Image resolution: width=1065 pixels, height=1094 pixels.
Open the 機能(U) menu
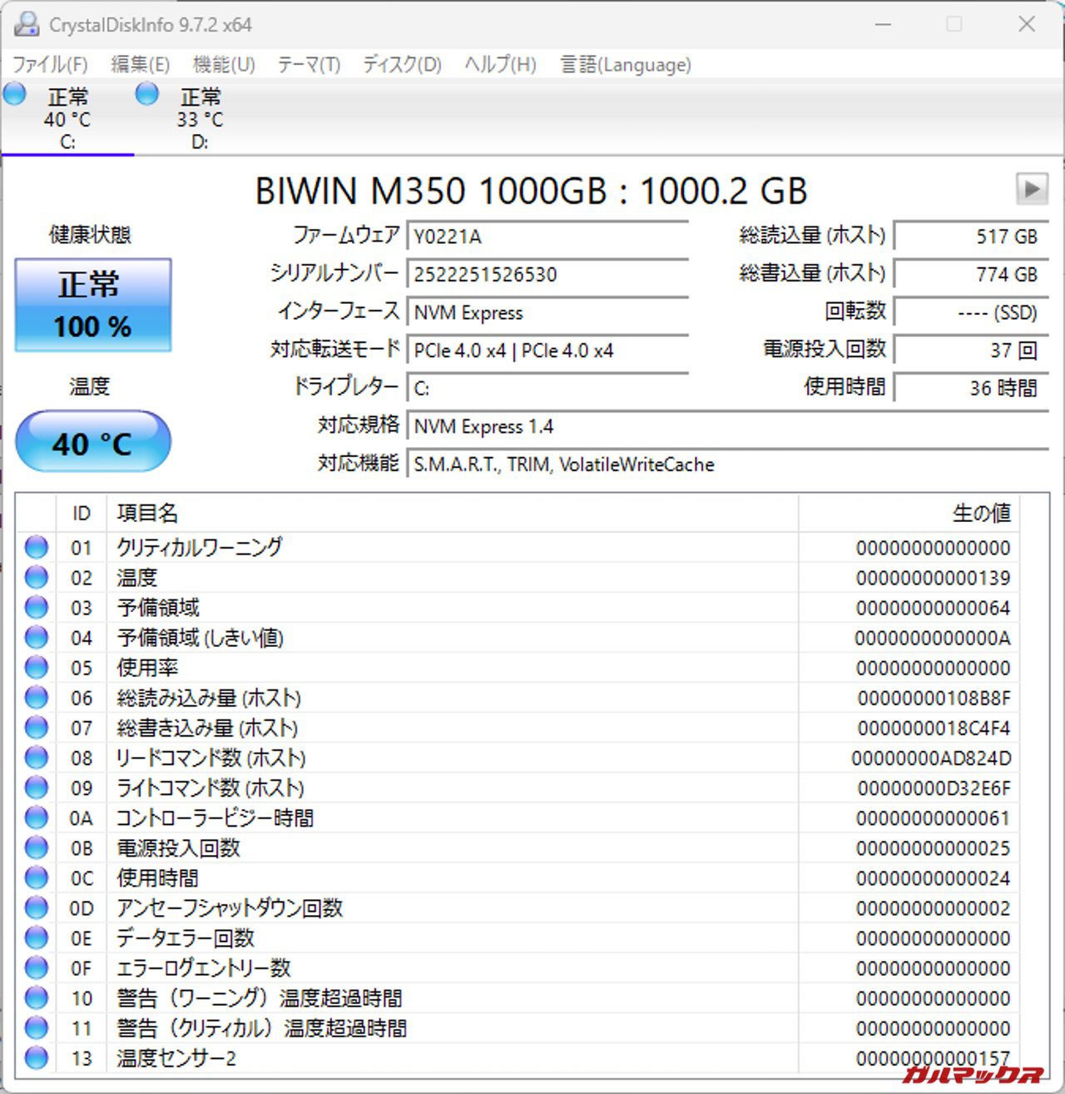click(x=223, y=65)
